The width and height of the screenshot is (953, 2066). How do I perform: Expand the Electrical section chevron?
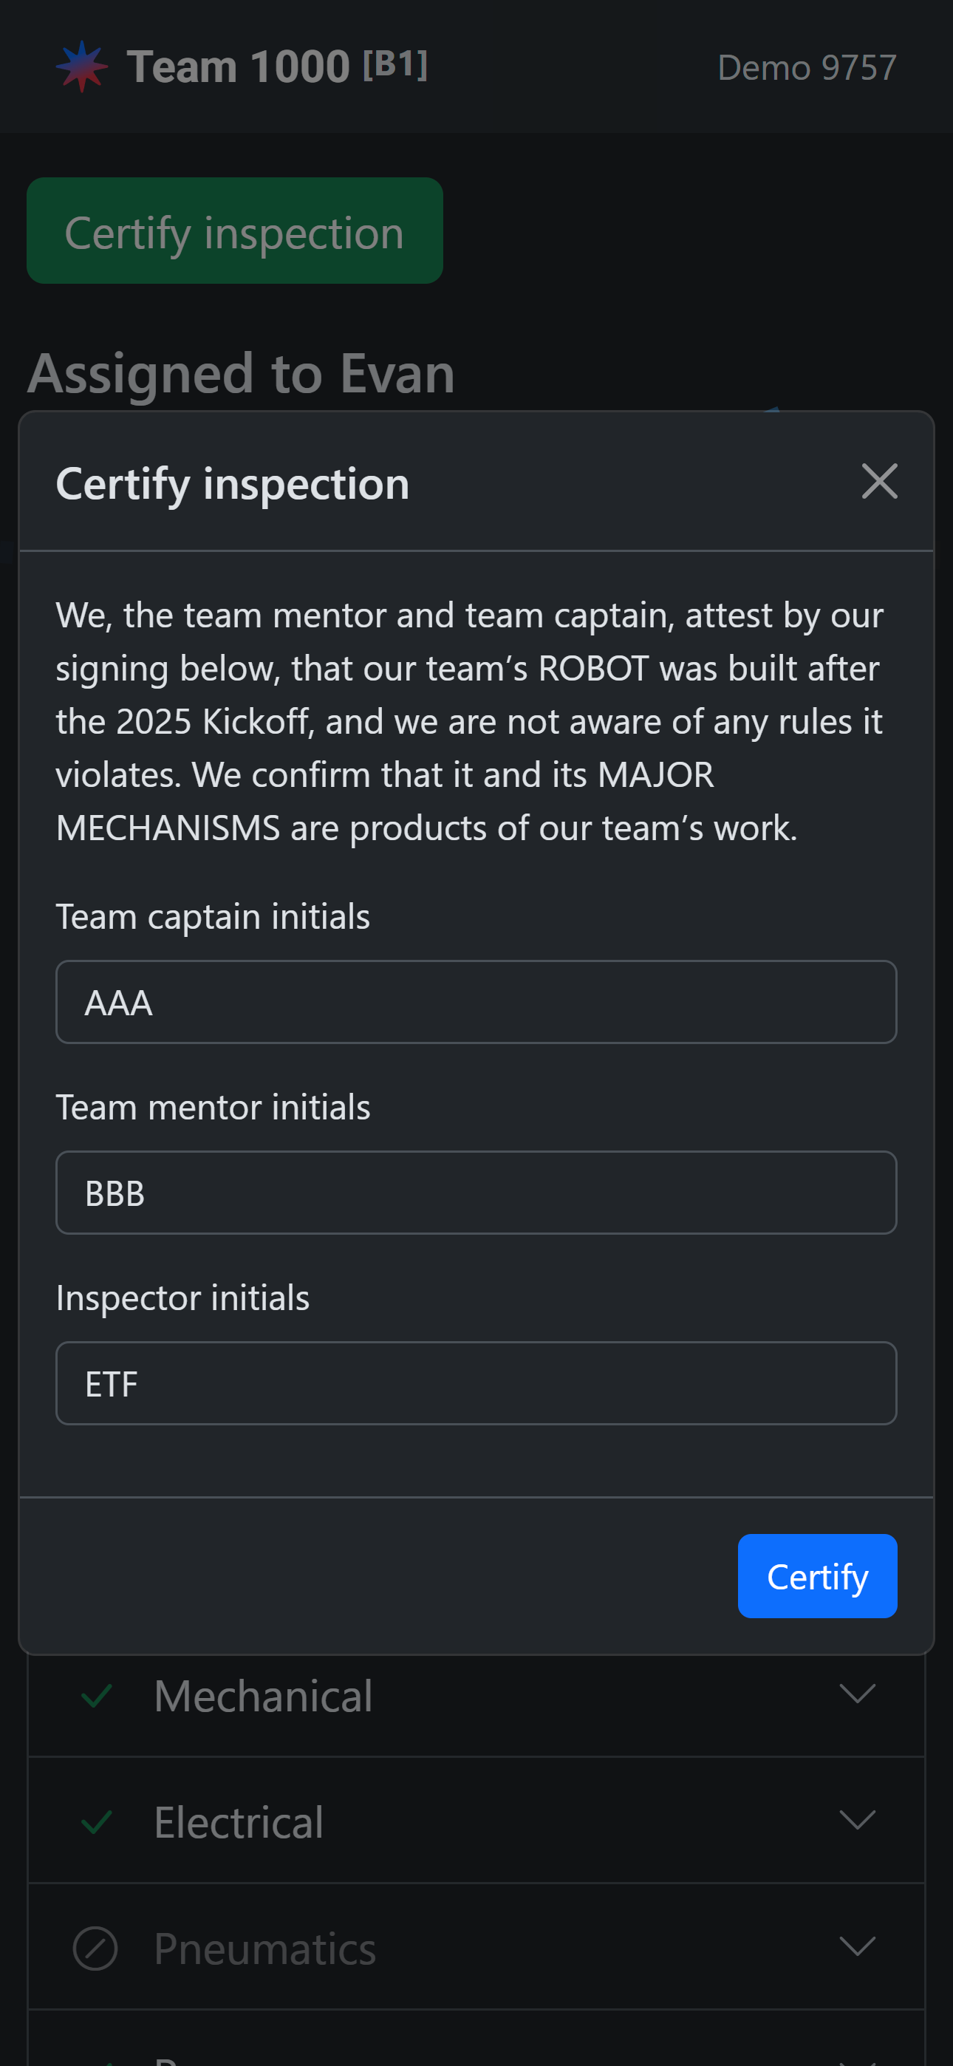tap(857, 1820)
